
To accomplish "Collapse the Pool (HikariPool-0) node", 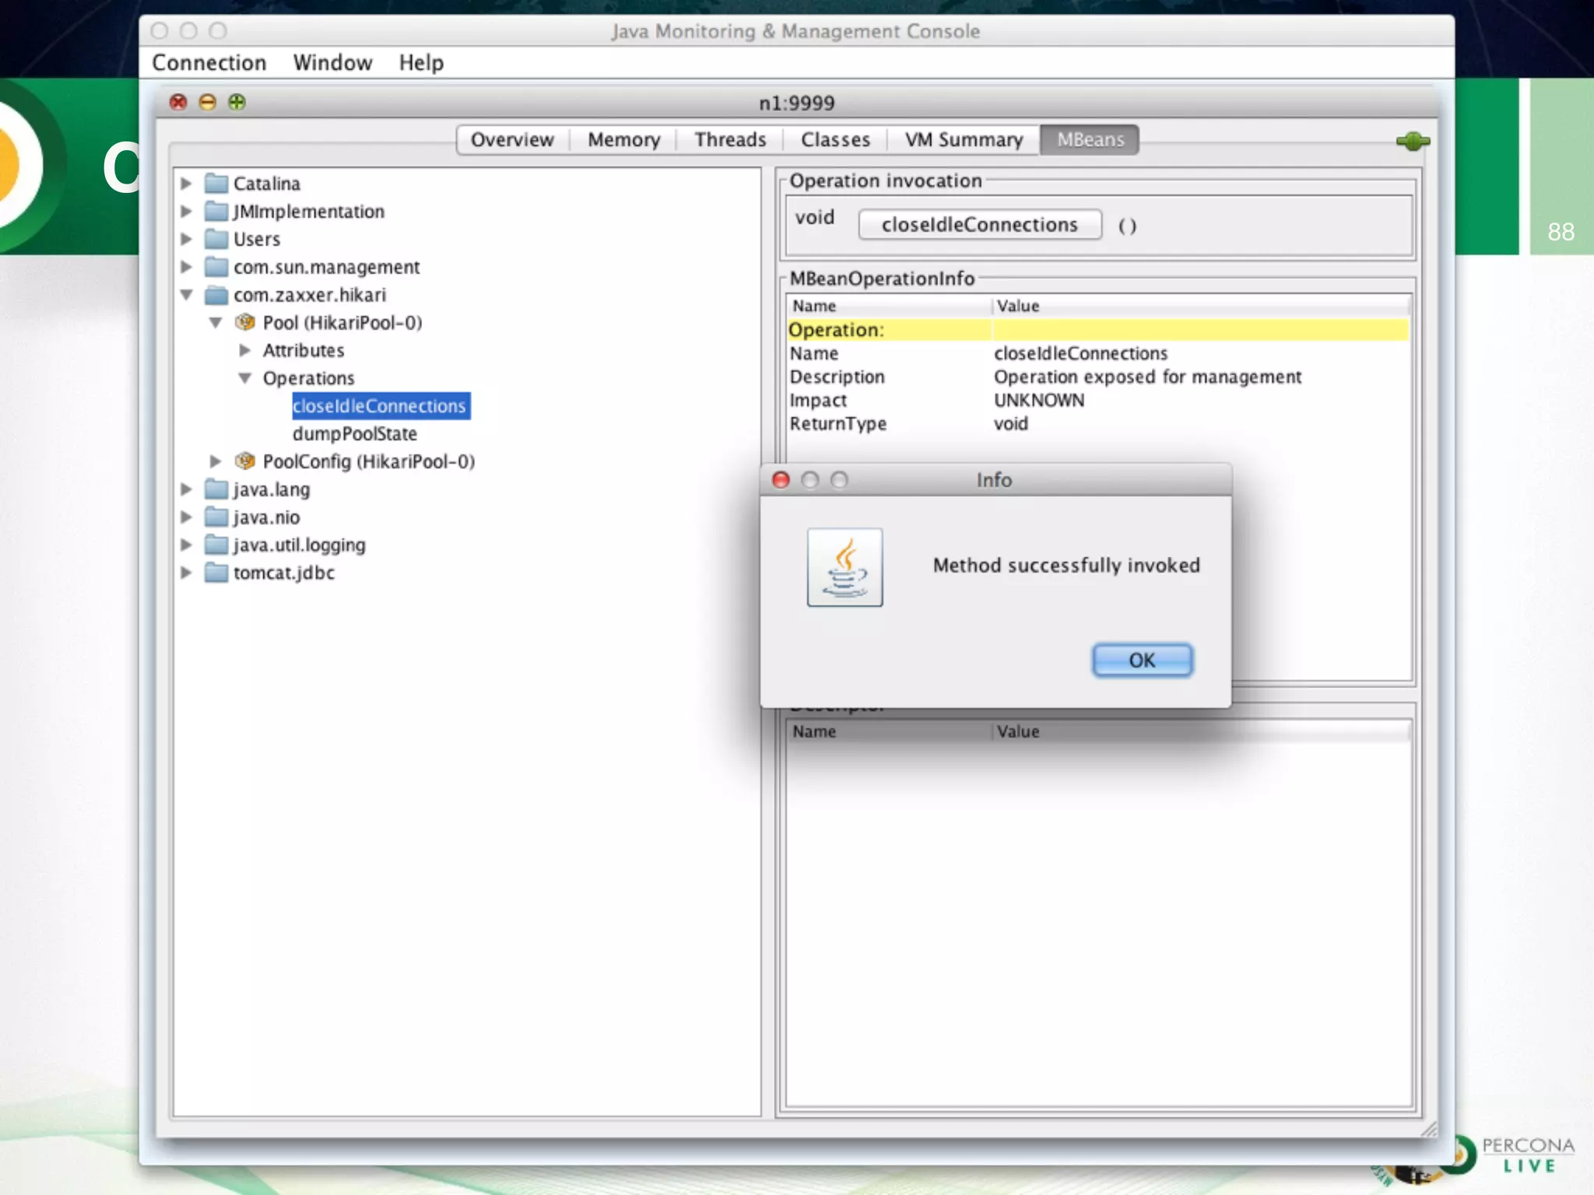I will pos(216,323).
